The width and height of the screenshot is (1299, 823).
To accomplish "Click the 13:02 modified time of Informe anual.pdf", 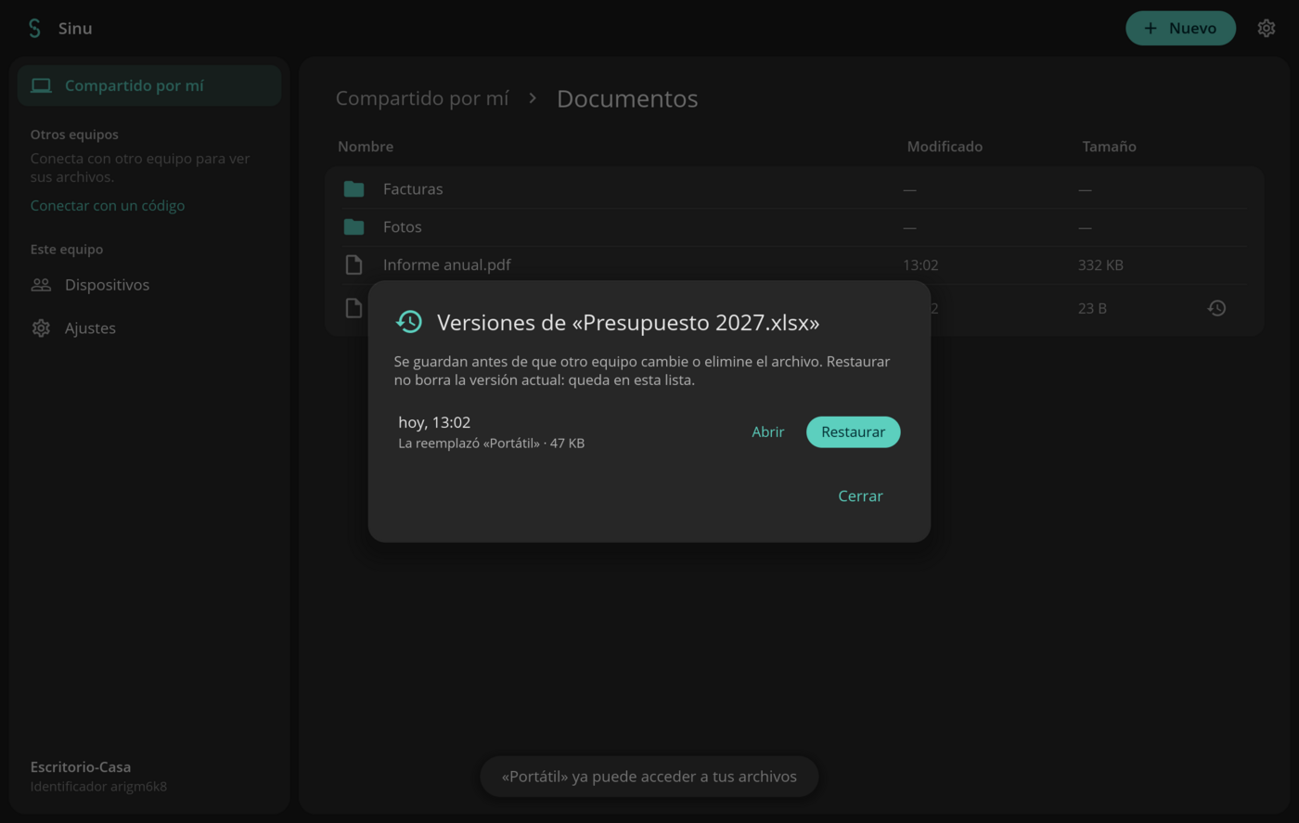I will point(920,265).
